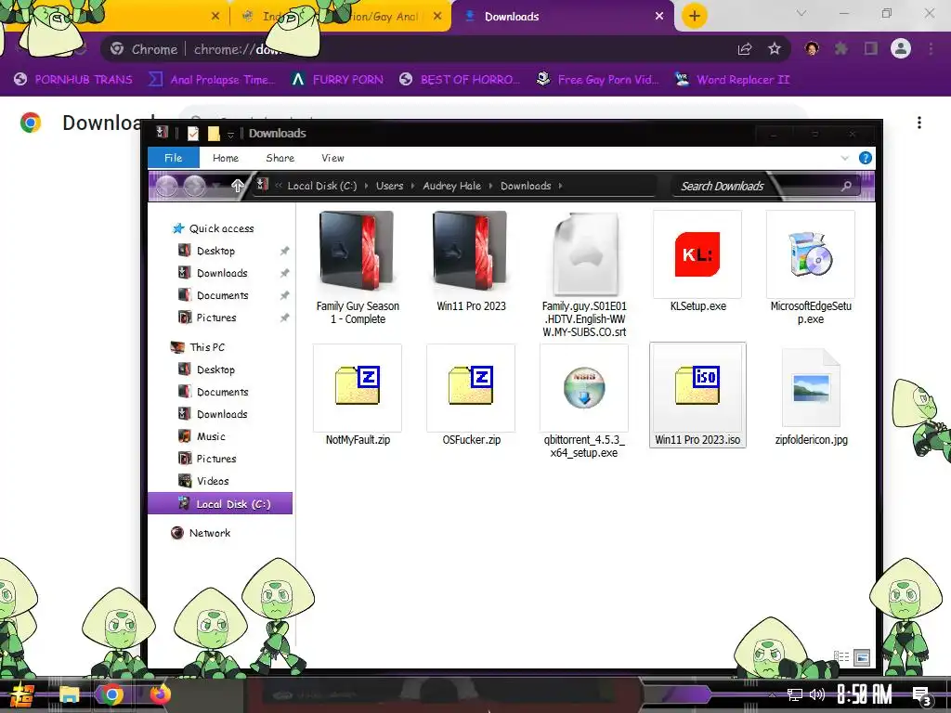Click Users in address breadcrumb

pos(389,186)
